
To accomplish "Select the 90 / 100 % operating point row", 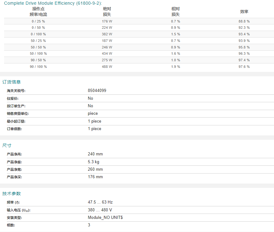I will click(x=139, y=67).
